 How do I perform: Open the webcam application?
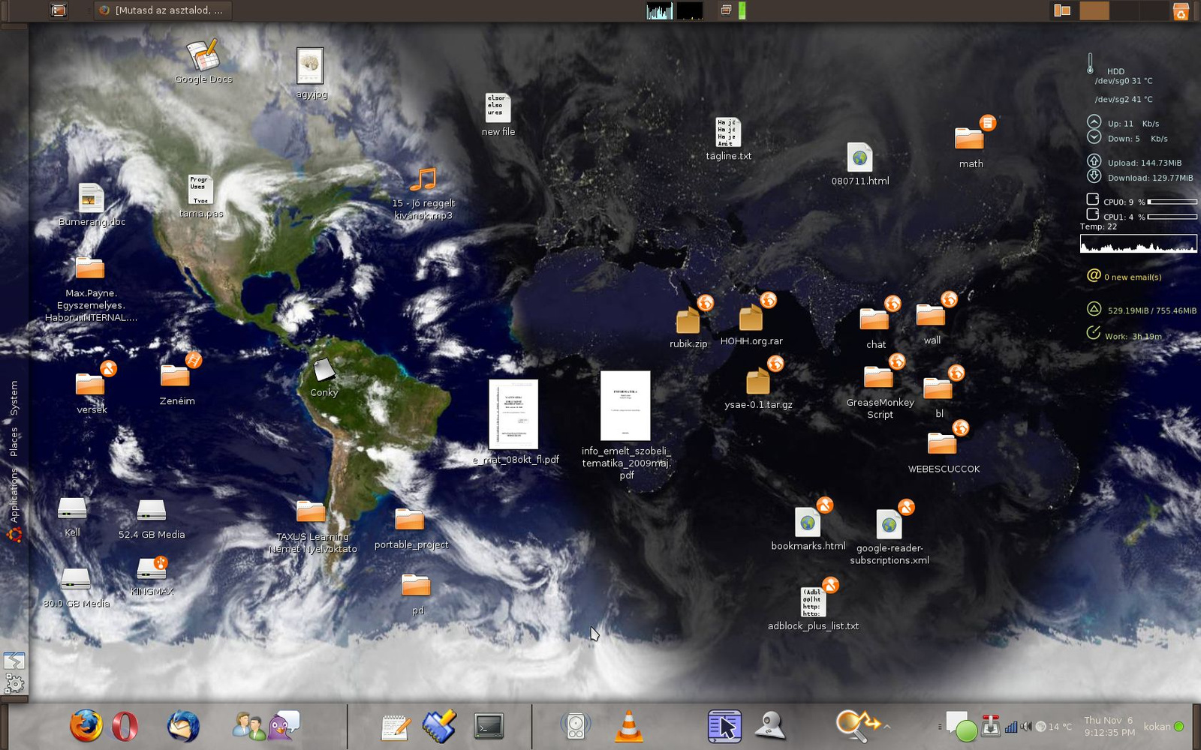coord(770,726)
